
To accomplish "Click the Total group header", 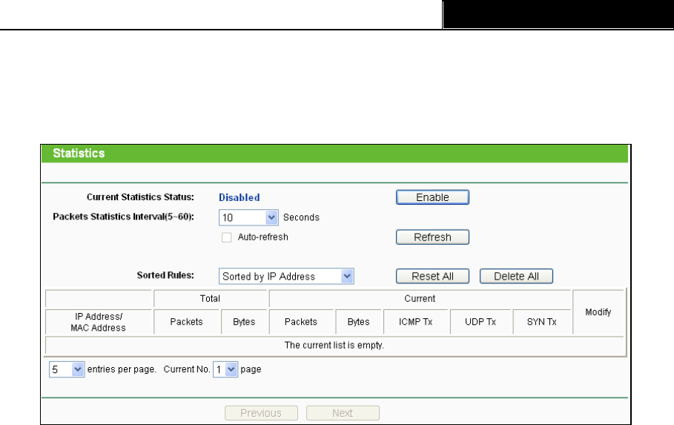I will point(210,298).
